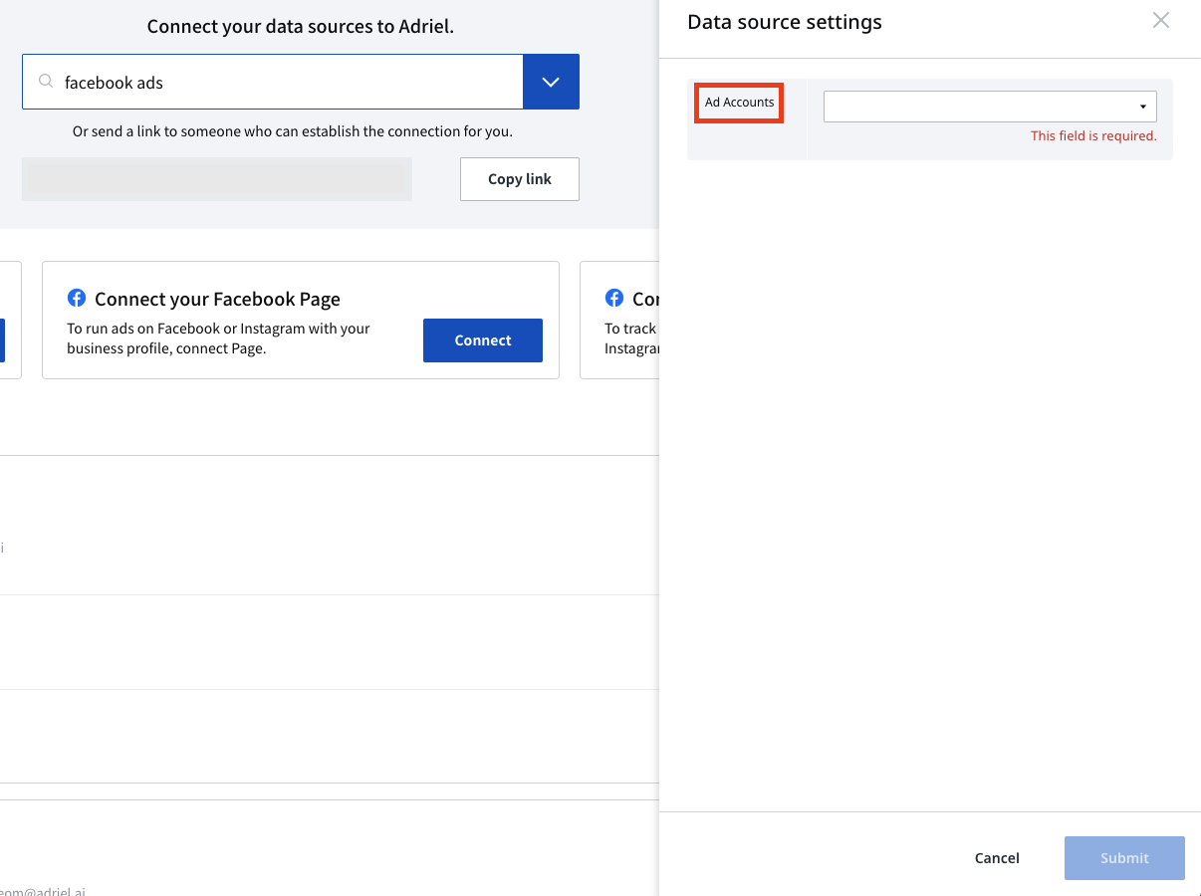Click 'Connect your data sources to Adriel.' heading
This screenshot has height=896, width=1201.
(300, 27)
